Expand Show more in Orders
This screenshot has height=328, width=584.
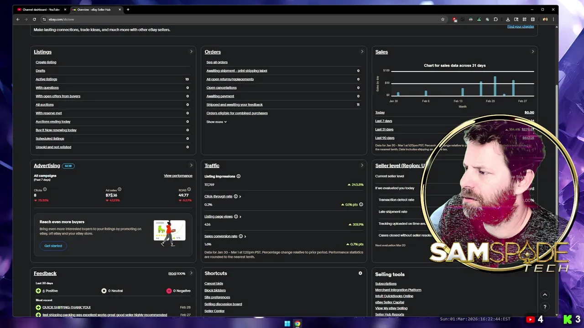(x=216, y=122)
